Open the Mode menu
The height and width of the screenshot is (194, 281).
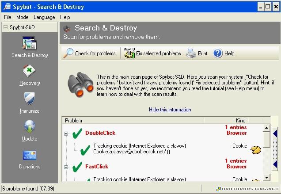click(23, 17)
